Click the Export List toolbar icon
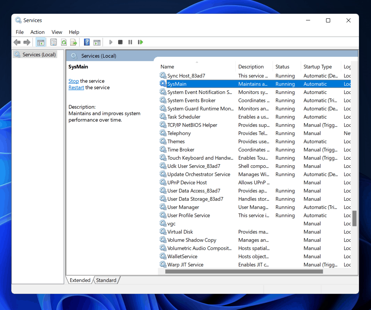The image size is (371, 310). point(73,42)
